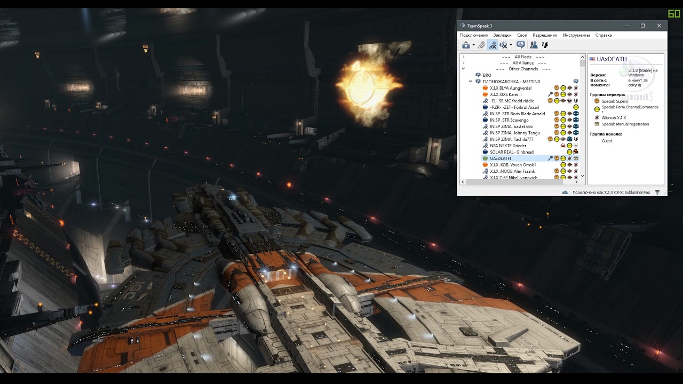Viewport: 683px width, 384px height.
Task: Click the orange status orb beside BLYA Aungverdal
Action: 485,88
